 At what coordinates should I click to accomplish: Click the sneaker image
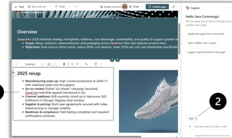(149, 102)
